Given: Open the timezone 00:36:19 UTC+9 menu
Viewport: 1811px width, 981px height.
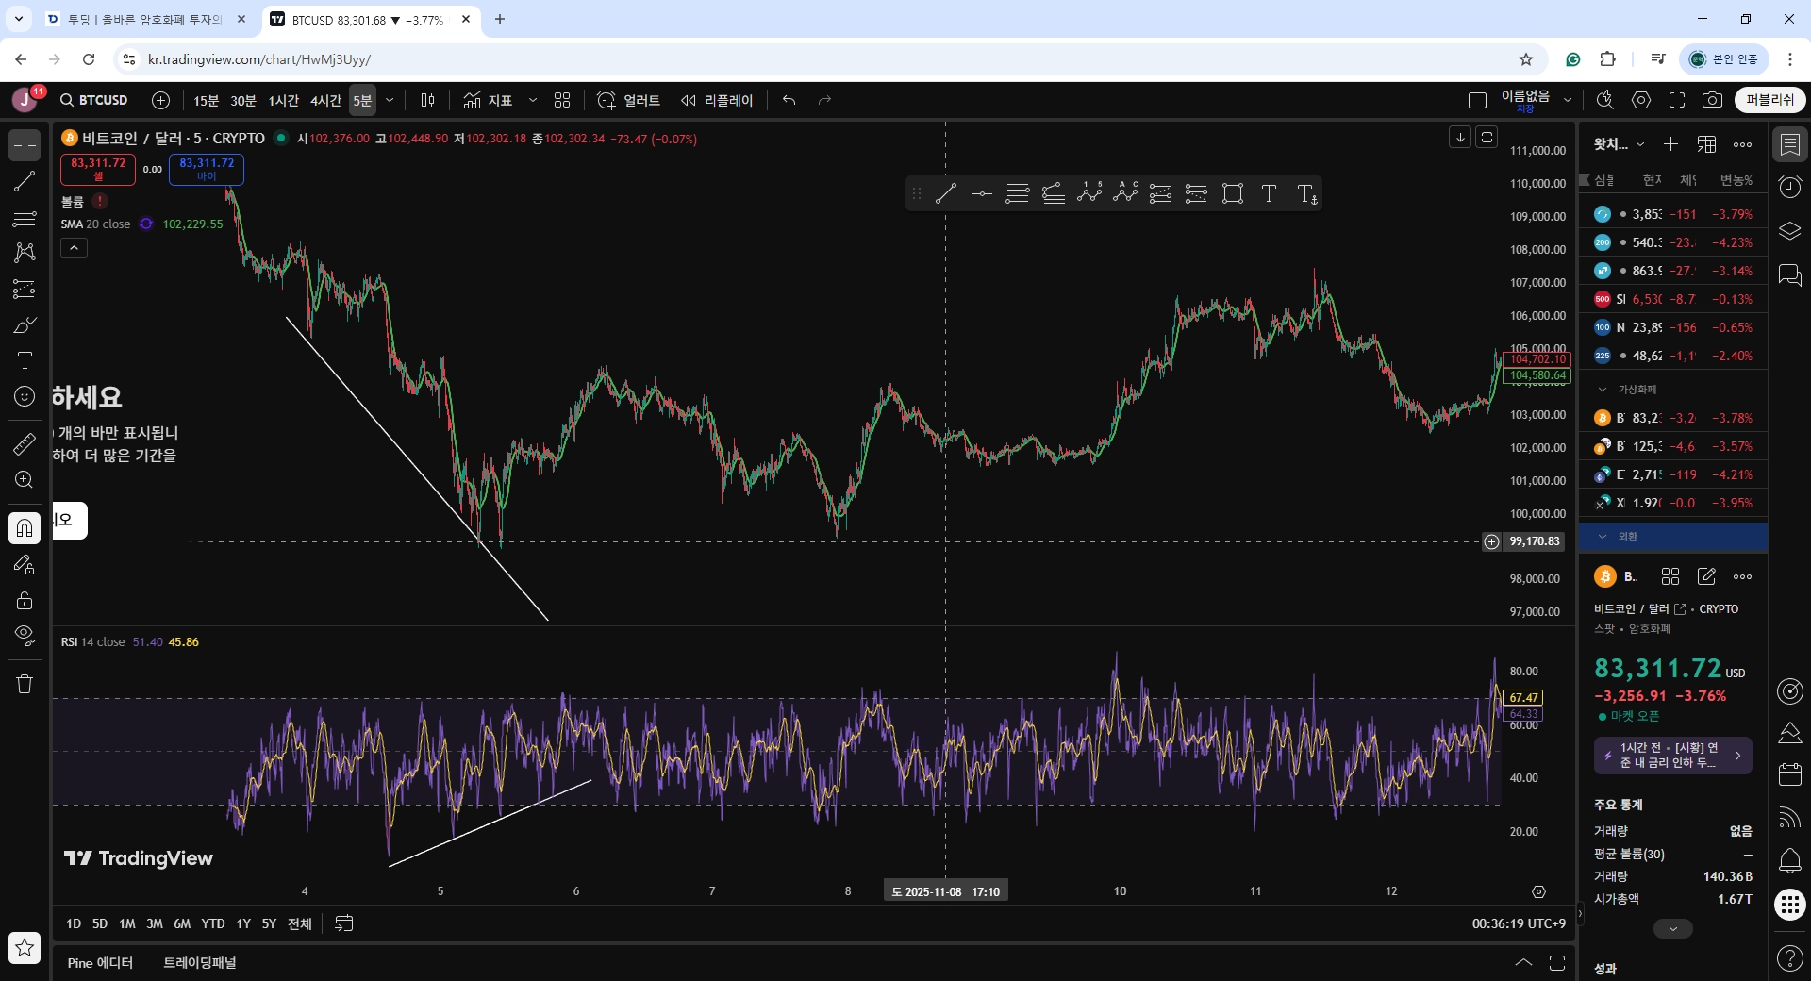Looking at the screenshot, I should [1519, 923].
